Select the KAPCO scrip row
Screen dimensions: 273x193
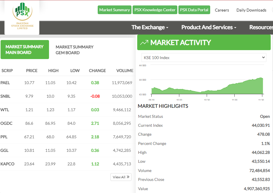(7, 164)
